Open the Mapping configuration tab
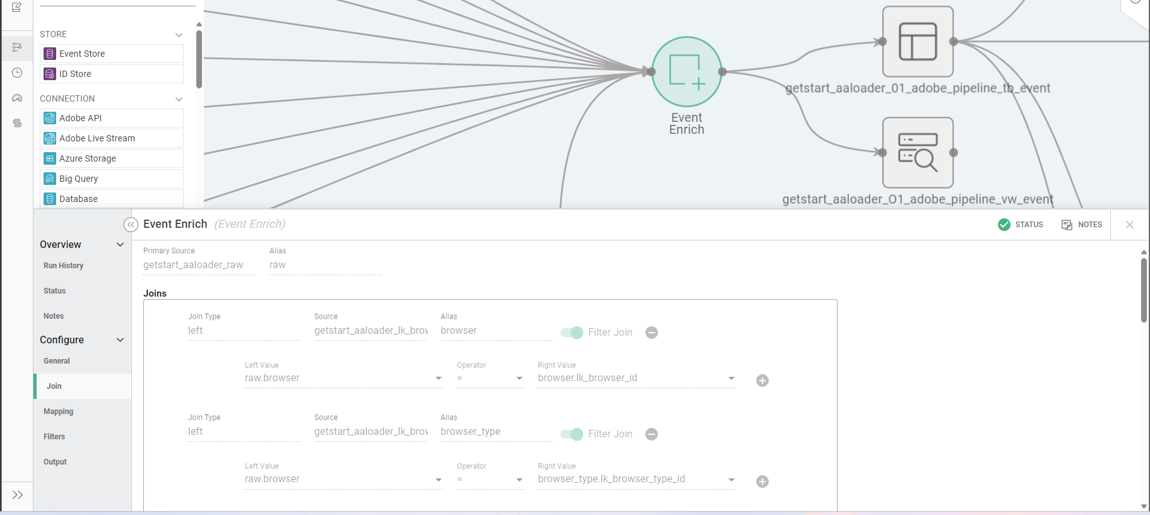The height and width of the screenshot is (515, 1150). pos(59,411)
